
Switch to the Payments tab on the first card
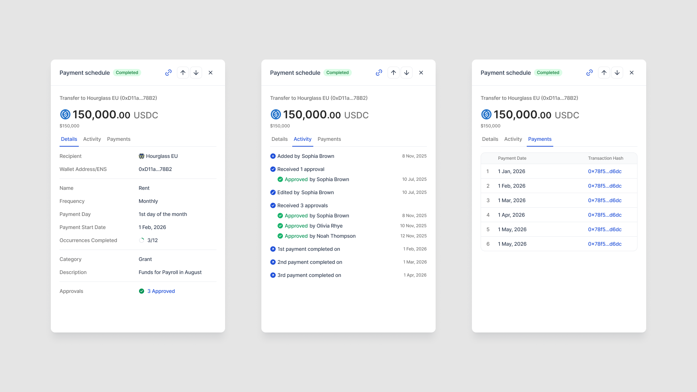(x=119, y=139)
